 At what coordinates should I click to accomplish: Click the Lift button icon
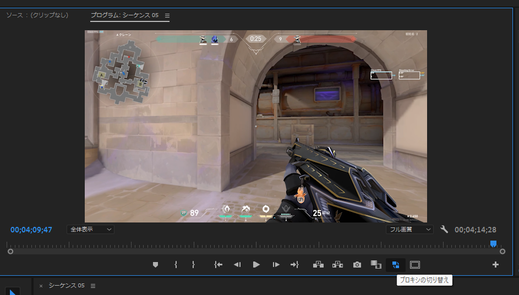[x=318, y=265]
